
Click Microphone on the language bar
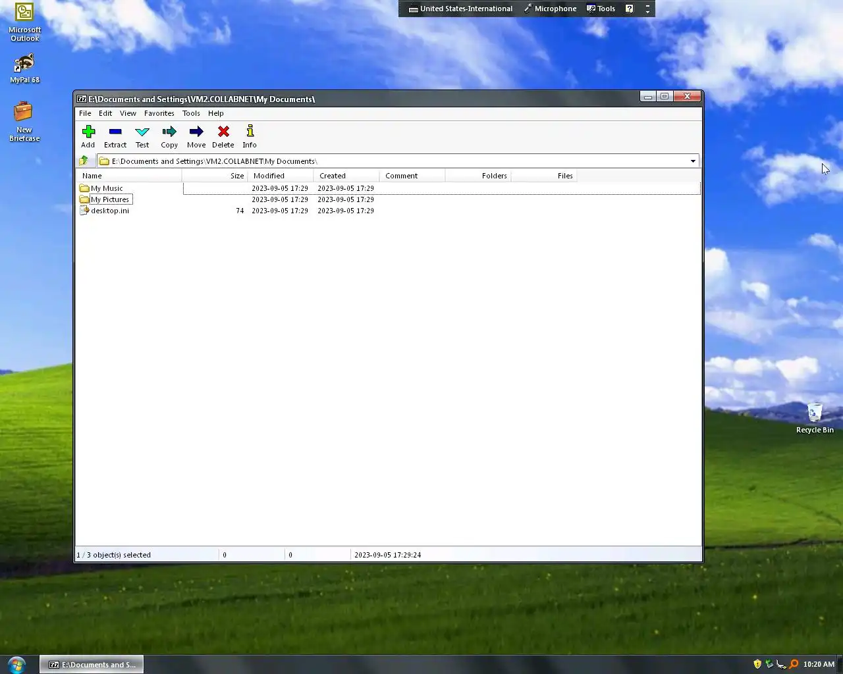(x=550, y=9)
